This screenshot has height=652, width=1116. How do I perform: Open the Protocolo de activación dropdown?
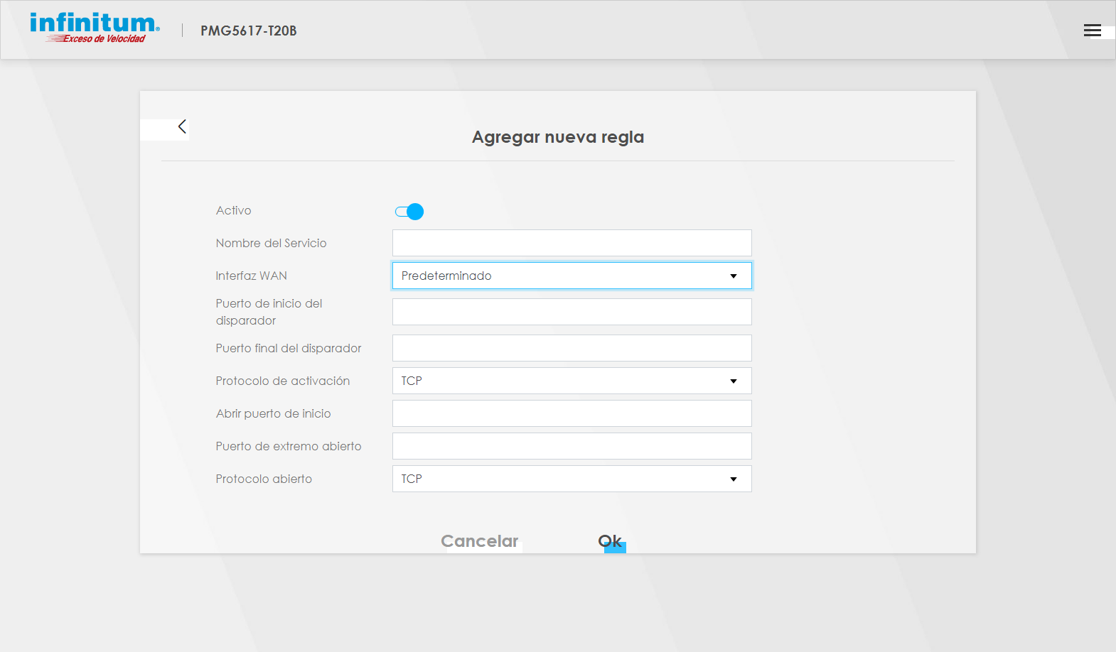(572, 381)
